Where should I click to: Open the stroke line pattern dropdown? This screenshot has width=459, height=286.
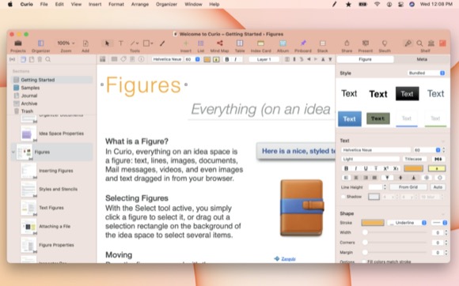[x=439, y=223]
